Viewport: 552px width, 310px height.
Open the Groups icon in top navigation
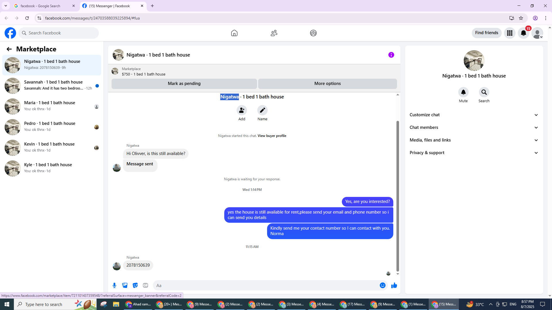click(313, 33)
